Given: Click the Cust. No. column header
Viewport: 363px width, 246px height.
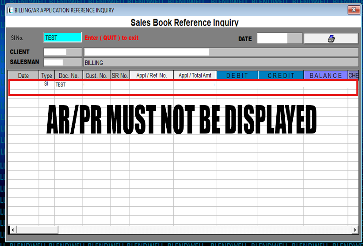Looking at the screenshot, I should coord(96,76).
